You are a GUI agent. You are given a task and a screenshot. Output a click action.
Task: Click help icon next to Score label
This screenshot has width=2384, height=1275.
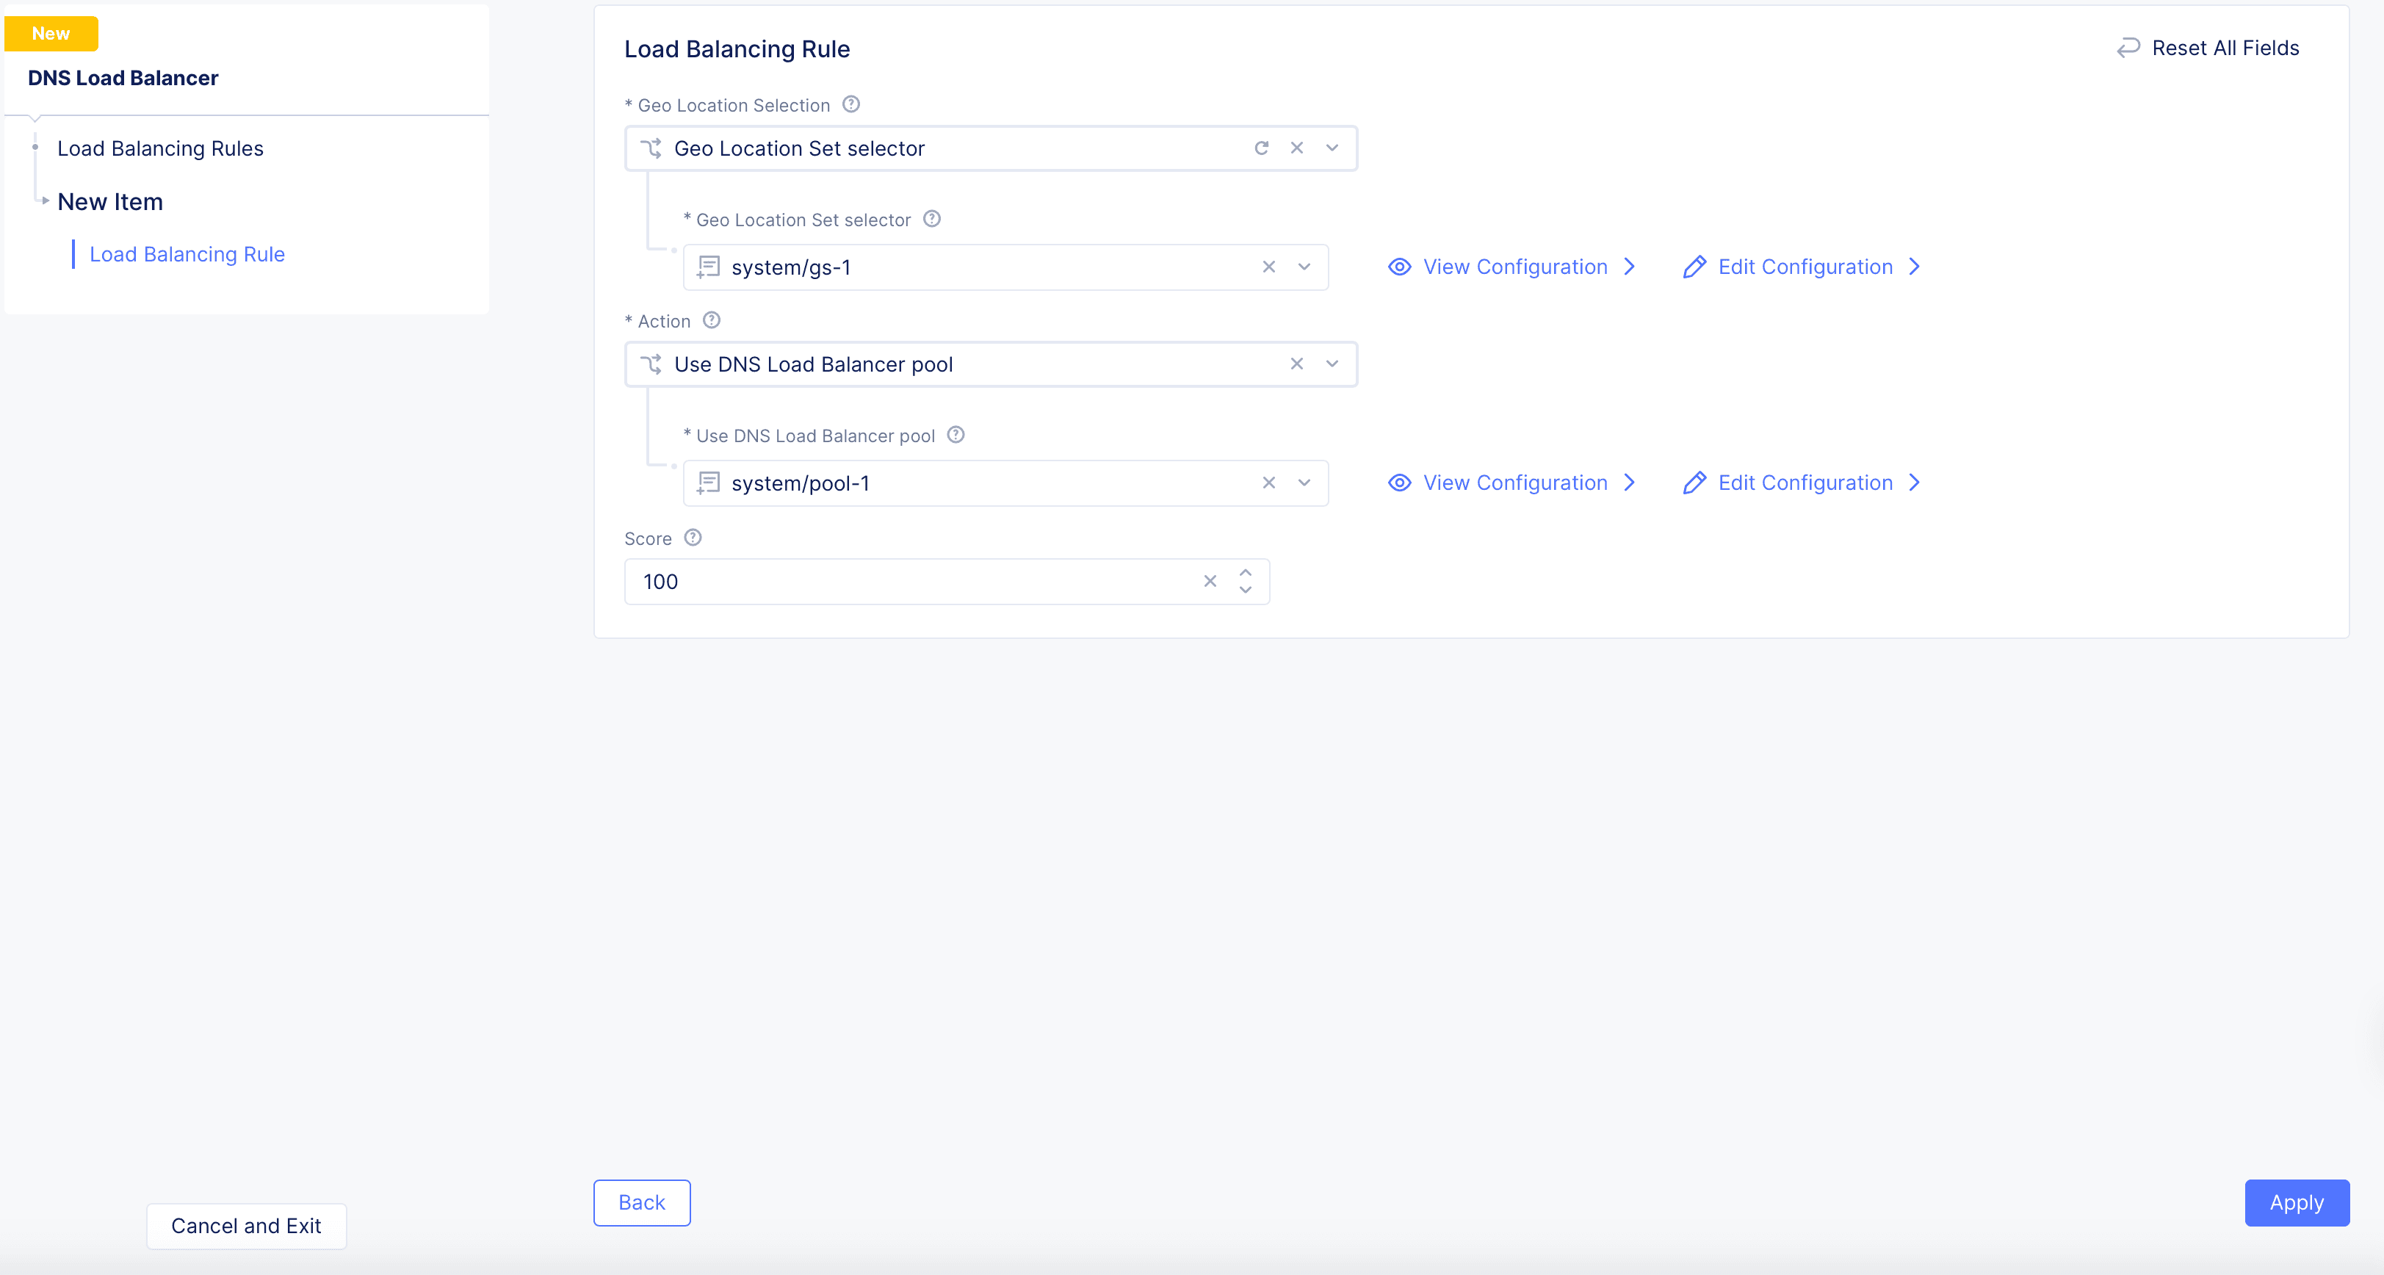pos(693,538)
